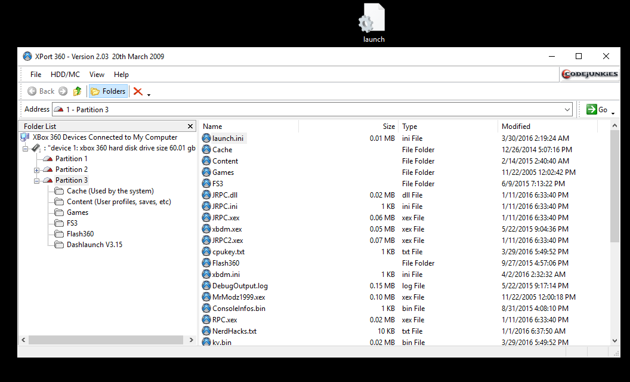Click the folder tree scroll left arrow

[23, 340]
